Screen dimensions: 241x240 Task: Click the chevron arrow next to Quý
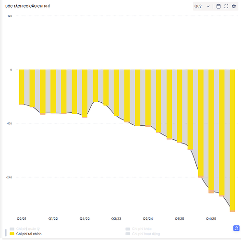[x=208, y=6]
